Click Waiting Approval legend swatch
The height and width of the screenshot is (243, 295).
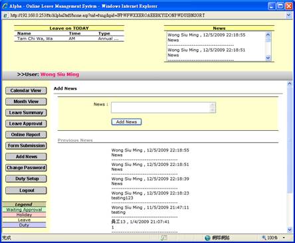(x=24, y=210)
